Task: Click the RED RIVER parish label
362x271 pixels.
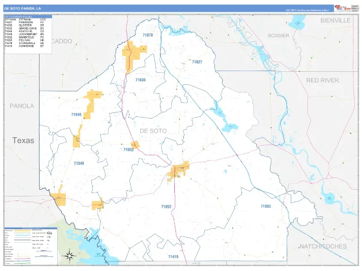Action: pos(322,80)
